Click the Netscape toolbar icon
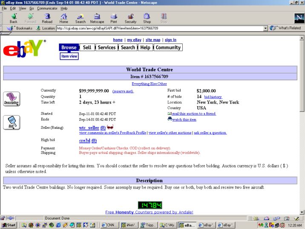The height and width of the screenshot is (229, 305). 97,18
